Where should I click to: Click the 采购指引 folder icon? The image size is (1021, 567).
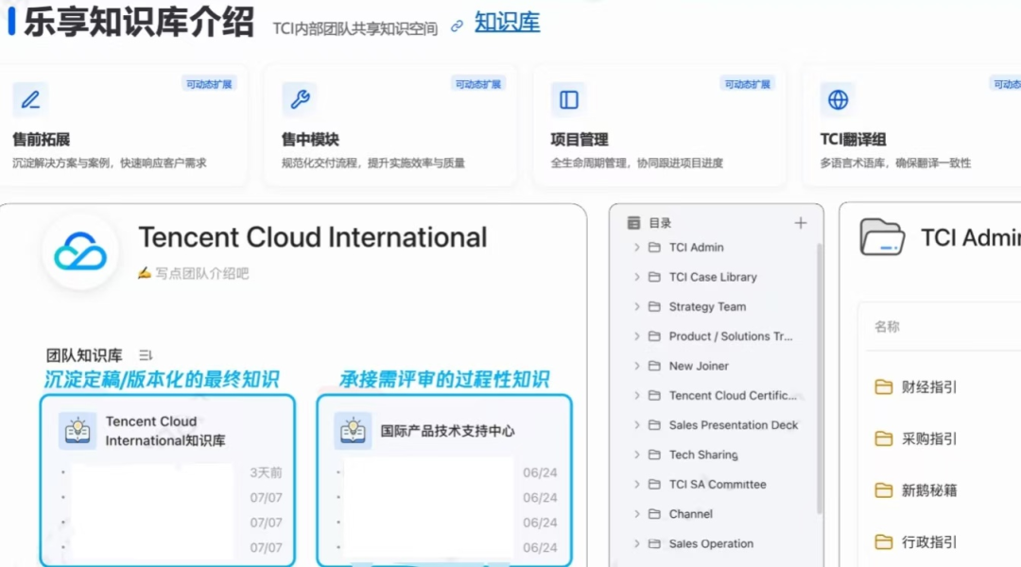(x=883, y=438)
